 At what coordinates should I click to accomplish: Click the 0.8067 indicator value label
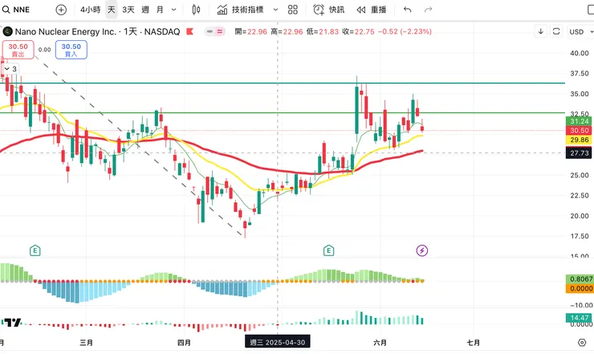pos(580,279)
